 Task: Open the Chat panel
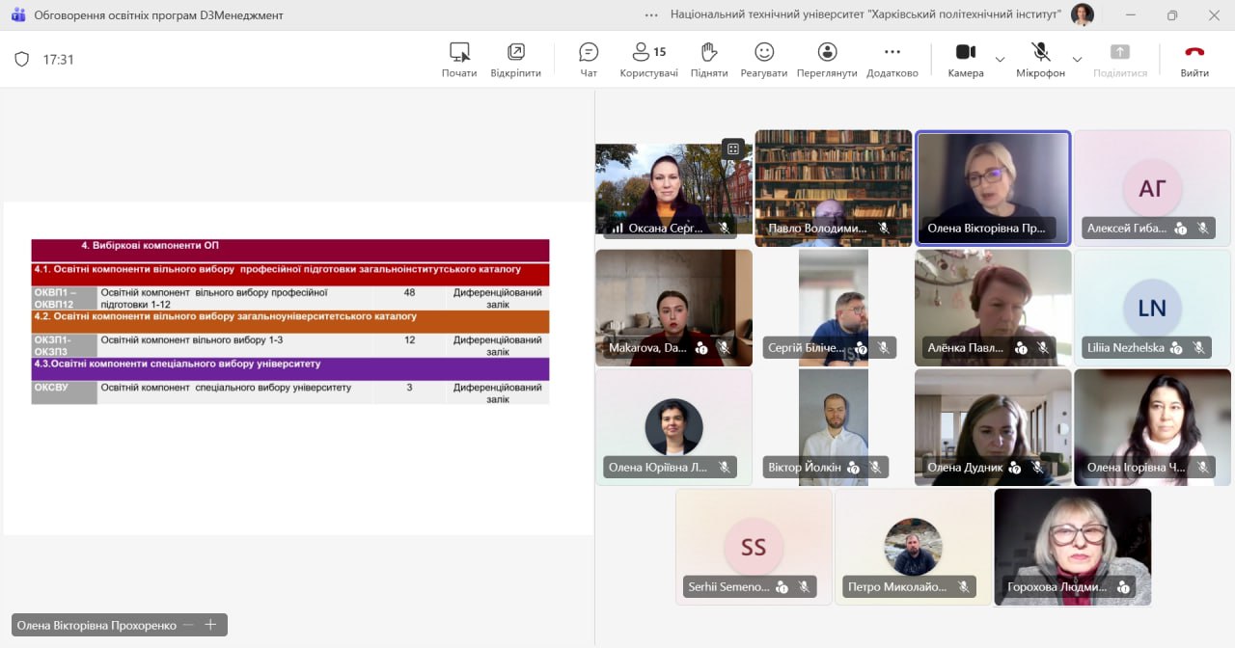point(589,59)
